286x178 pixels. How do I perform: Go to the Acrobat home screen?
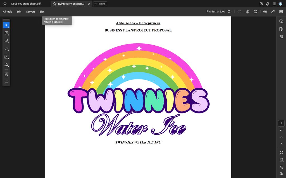5,4
